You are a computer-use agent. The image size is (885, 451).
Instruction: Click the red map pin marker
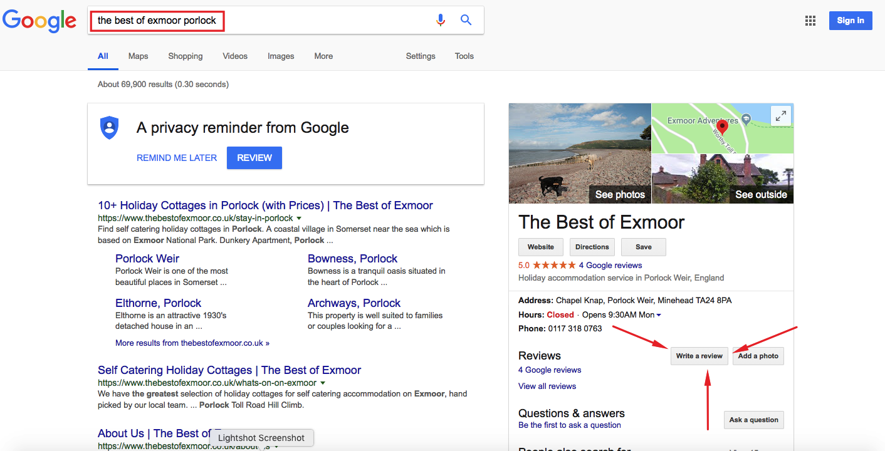pyautogui.click(x=722, y=128)
